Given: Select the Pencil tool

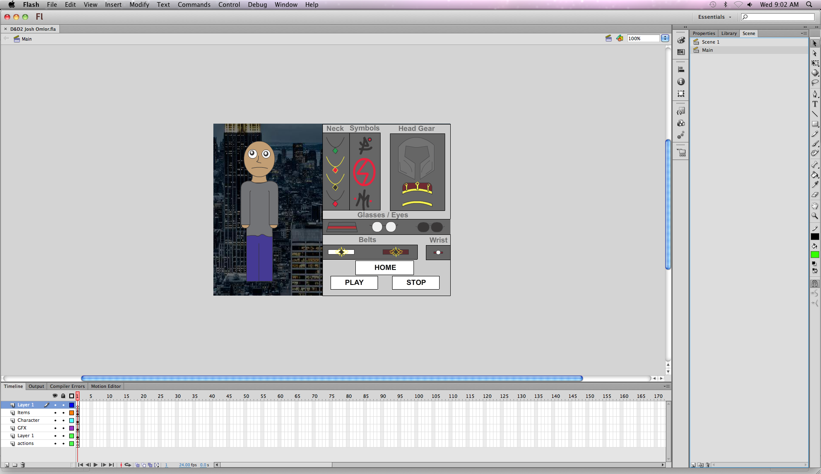Looking at the screenshot, I should click(x=815, y=134).
